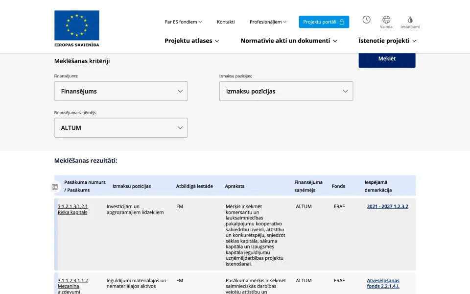Open the clock history icon

click(x=366, y=20)
